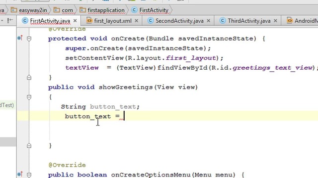Click the com folder icon in breadcrumb
318x178 pixels.
[57, 10]
